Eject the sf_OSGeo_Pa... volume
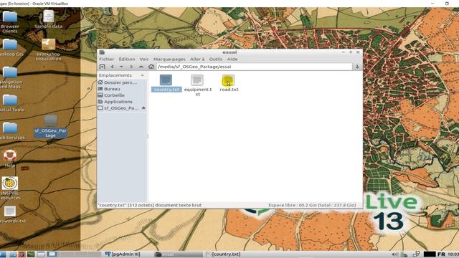The image size is (459, 258). point(143,108)
